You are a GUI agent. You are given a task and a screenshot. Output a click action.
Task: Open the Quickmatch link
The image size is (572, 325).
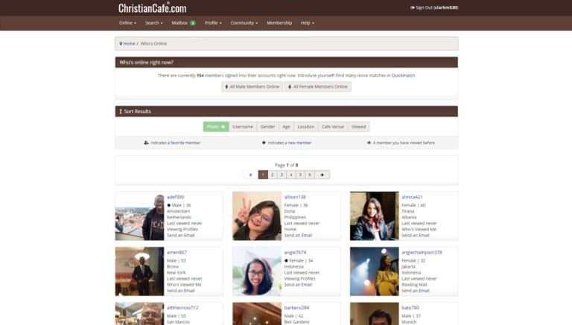pyautogui.click(x=403, y=75)
